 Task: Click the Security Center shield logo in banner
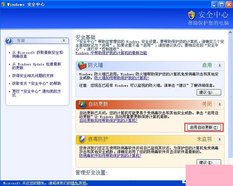tap(192, 15)
